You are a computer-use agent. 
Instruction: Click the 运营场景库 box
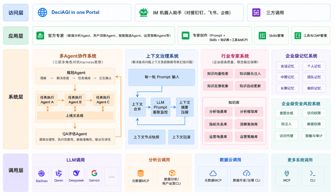pyautogui.click(x=218, y=137)
